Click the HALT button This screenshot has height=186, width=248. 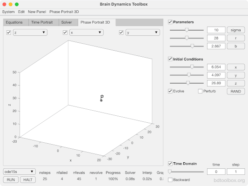(x=28, y=179)
